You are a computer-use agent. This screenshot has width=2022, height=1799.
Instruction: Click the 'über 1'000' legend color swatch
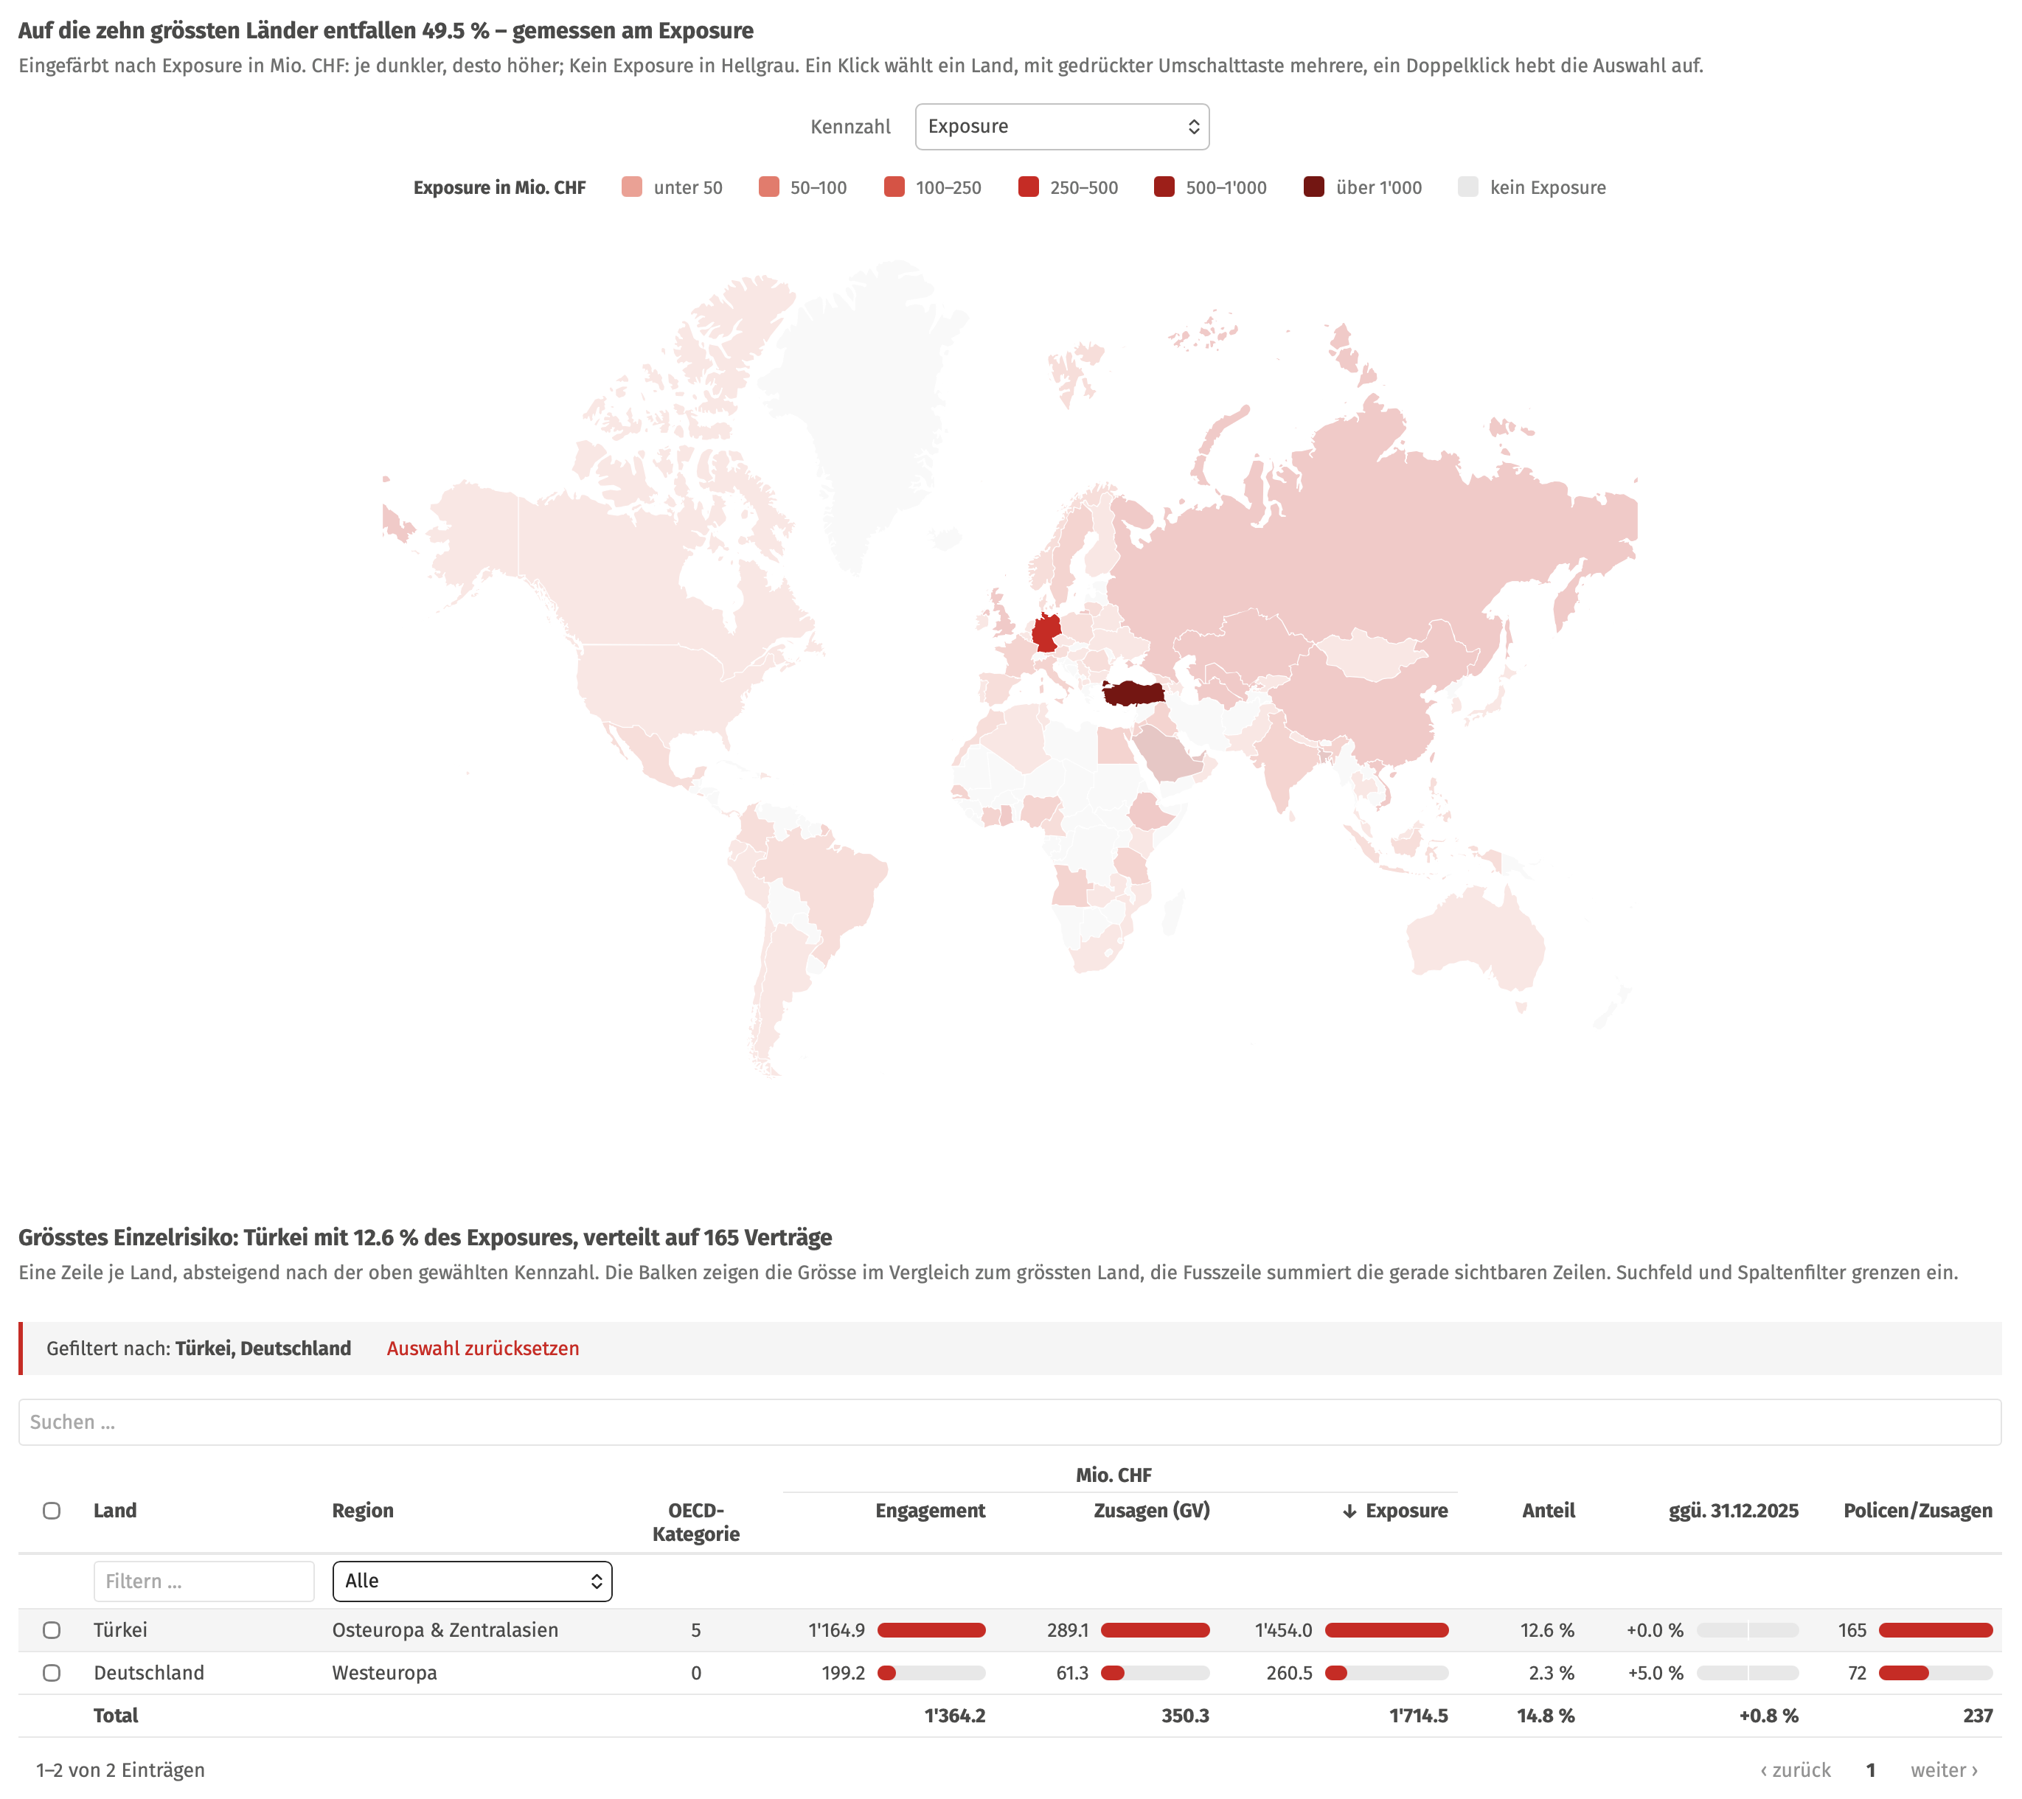point(1313,187)
